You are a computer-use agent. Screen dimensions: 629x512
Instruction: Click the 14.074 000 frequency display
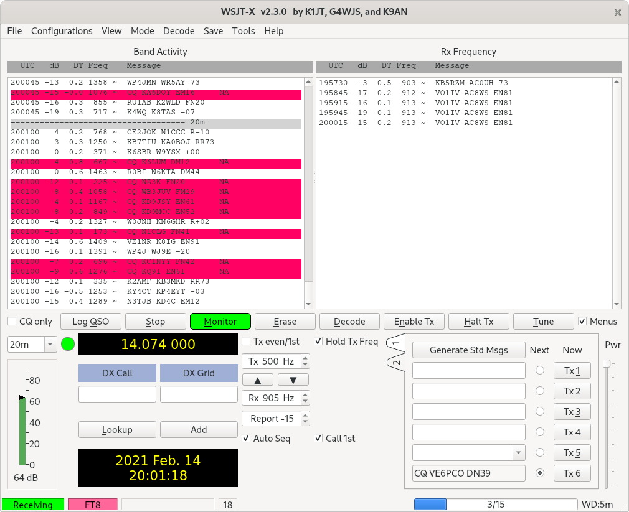[x=158, y=344]
